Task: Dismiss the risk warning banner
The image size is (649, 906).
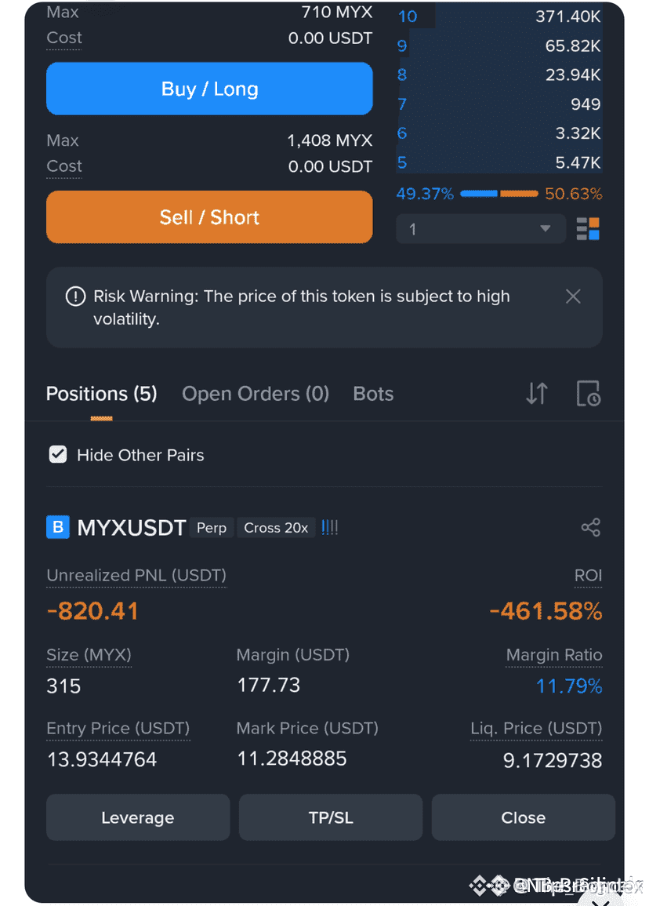Action: click(x=573, y=297)
